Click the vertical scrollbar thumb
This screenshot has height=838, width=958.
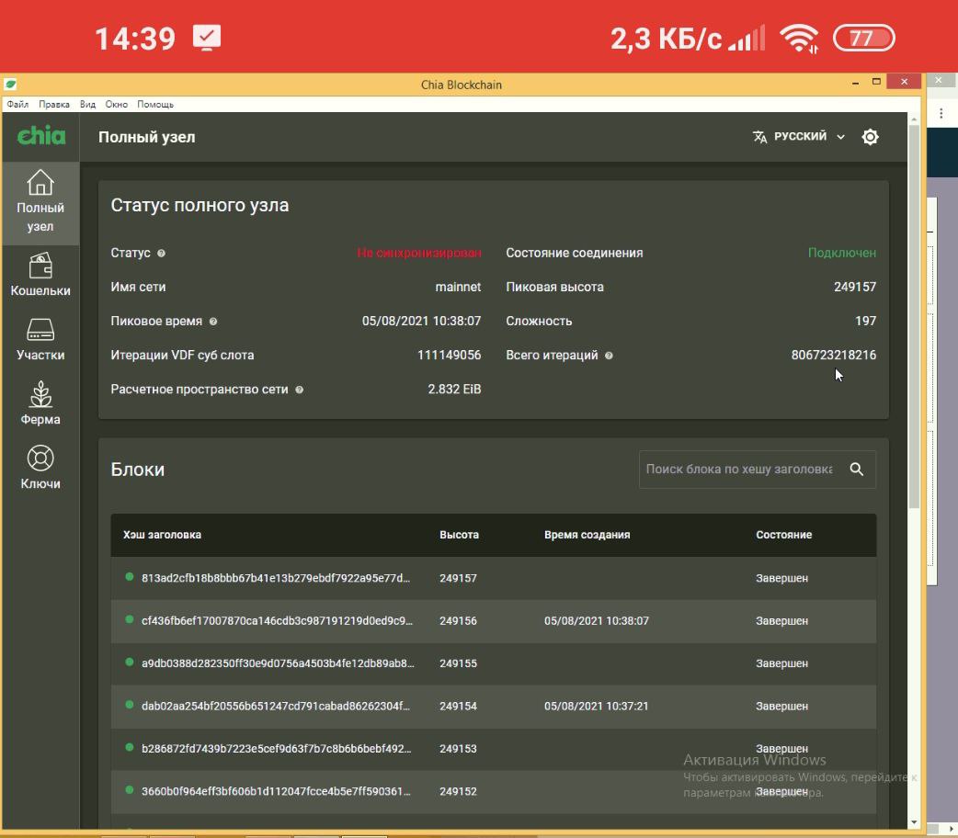tap(914, 316)
